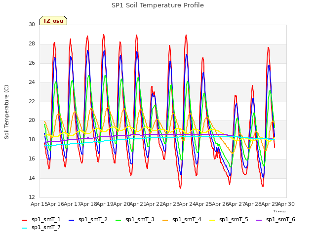Select the sp1_smT_4 legend label
This screenshot has height=237, width=316.
point(187,220)
